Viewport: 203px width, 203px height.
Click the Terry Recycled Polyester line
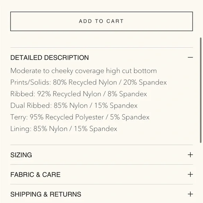coord(80,117)
